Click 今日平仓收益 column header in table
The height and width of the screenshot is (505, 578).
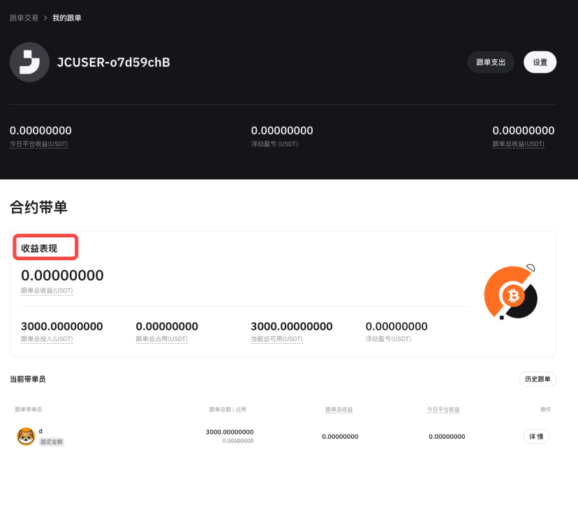[443, 409]
